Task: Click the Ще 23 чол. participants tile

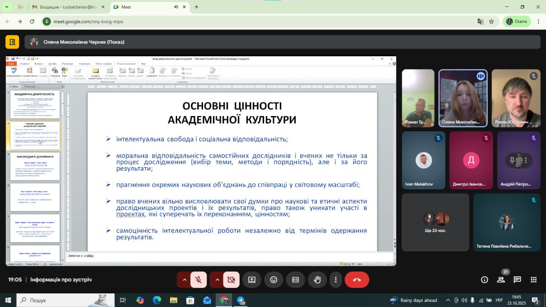Action: [435, 223]
